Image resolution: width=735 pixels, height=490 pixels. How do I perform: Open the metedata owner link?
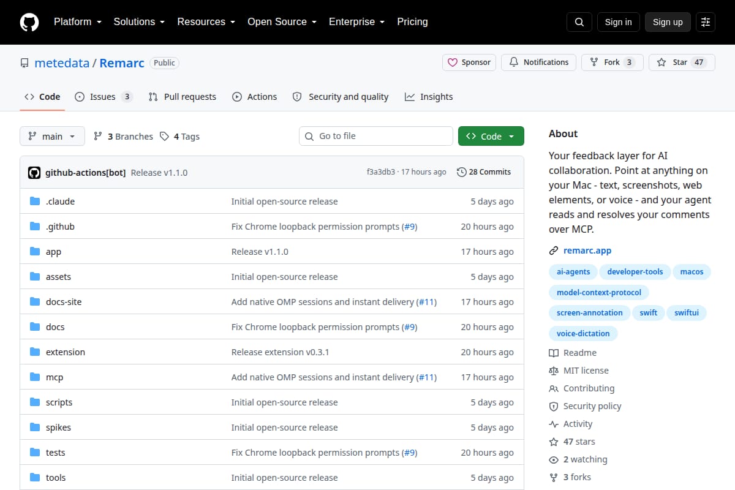[62, 62]
